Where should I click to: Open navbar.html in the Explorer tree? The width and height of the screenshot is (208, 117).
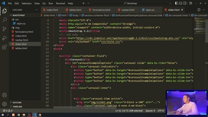pos(22,40)
